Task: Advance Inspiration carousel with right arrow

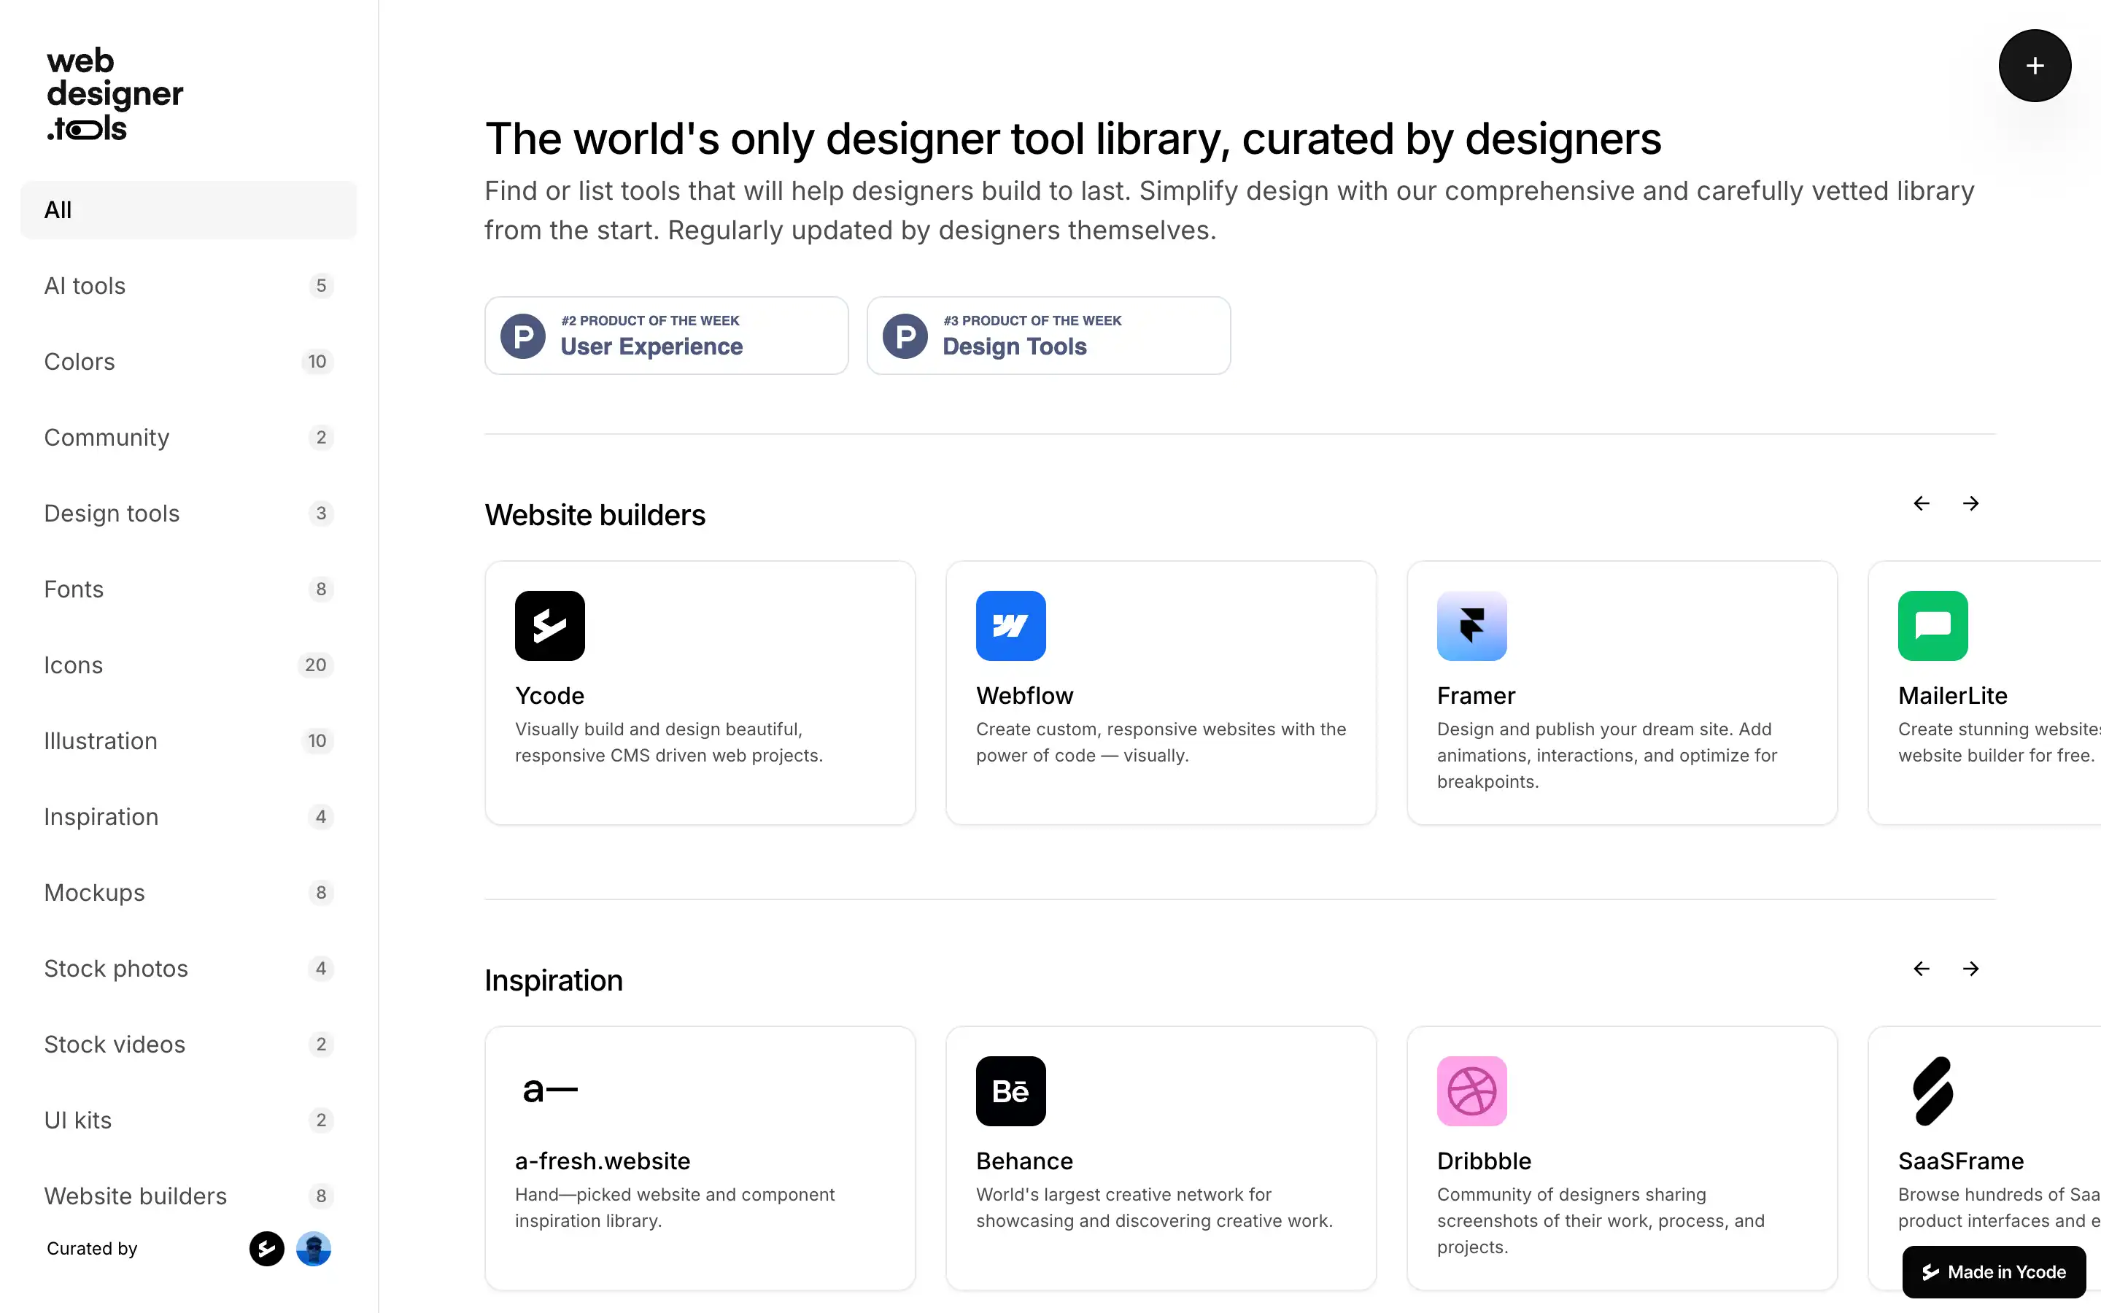Action: pos(1970,968)
